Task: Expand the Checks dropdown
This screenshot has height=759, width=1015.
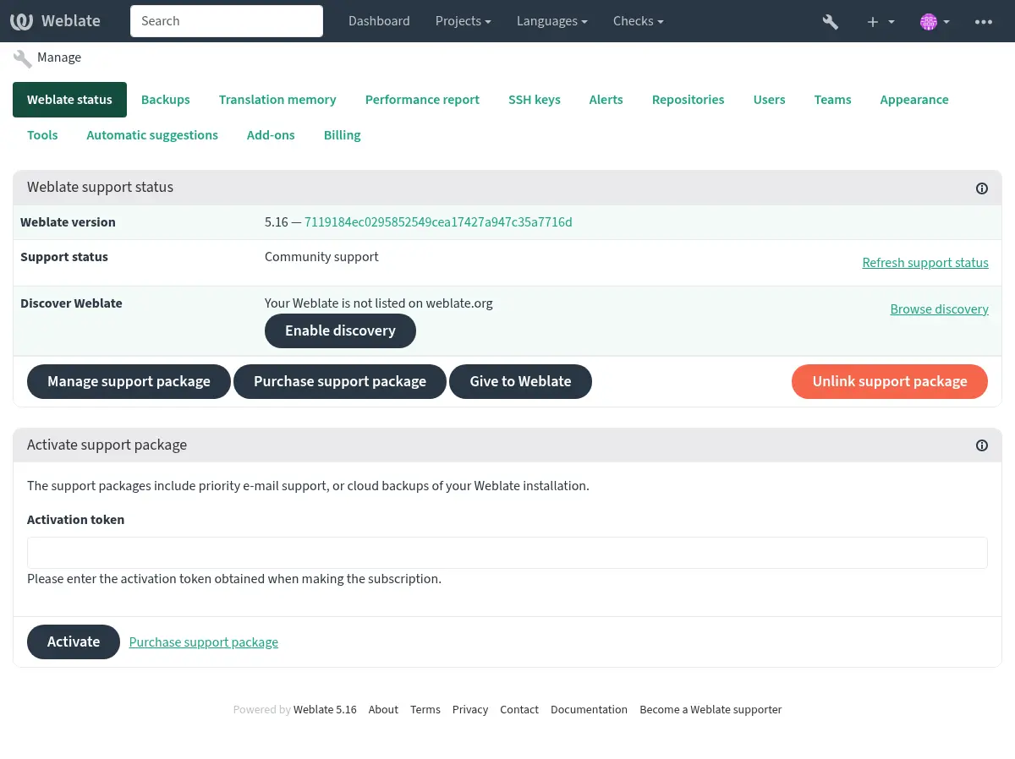Action: (x=638, y=21)
